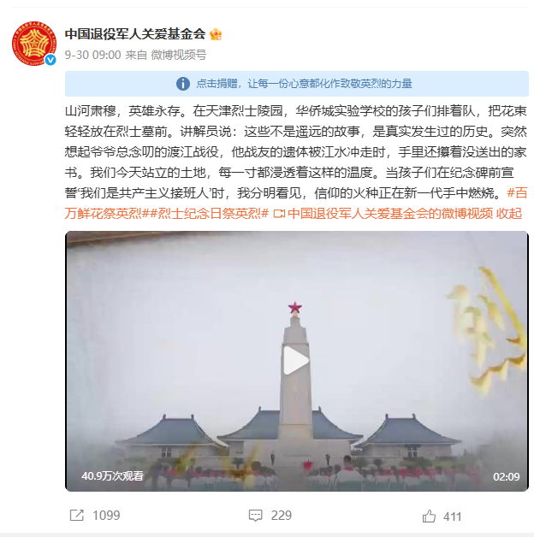Click the 411 like count
Screen dimensions: 534x537
click(x=453, y=516)
